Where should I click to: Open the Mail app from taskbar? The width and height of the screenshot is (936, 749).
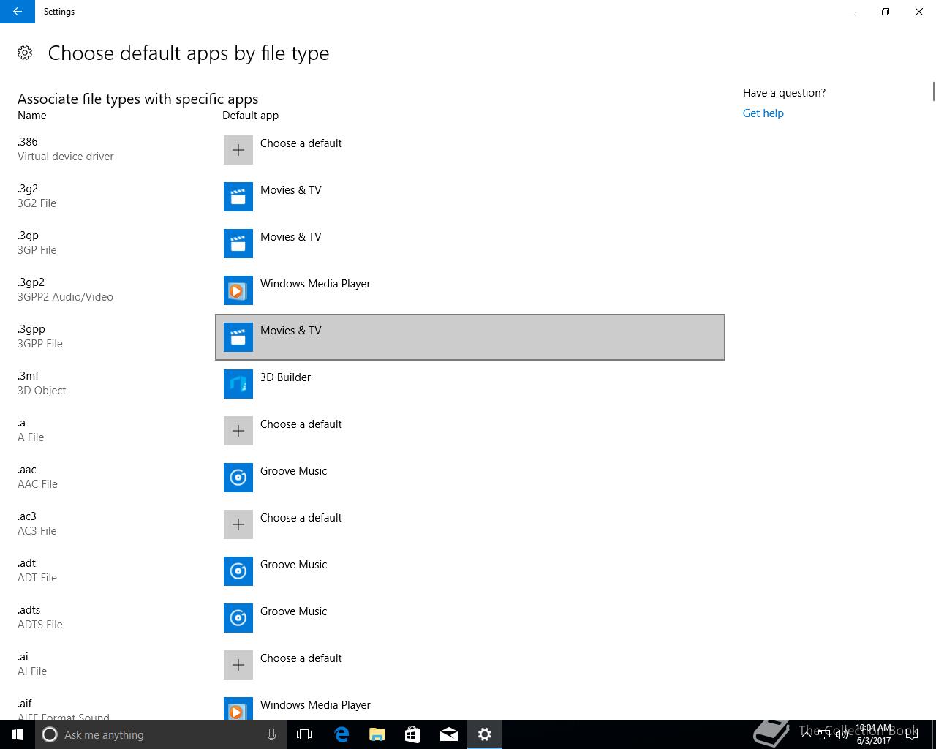click(x=448, y=734)
